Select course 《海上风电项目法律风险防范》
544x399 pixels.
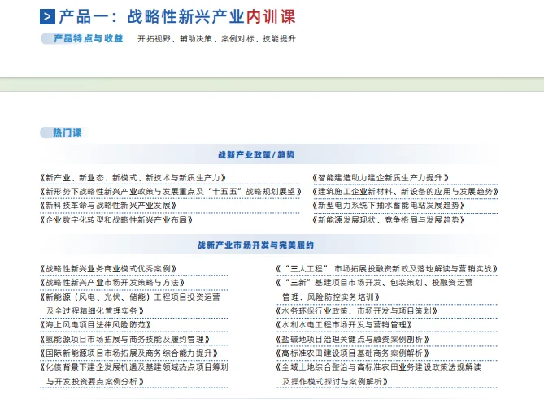tap(96, 325)
